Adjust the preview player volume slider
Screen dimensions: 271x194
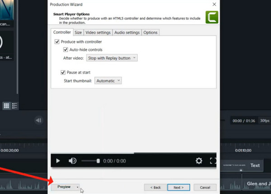[x=91, y=161]
